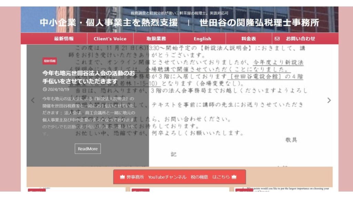Click the tagline 税務調査と経営分析が強い三軒茶屋の税理士
Viewport: 353px width, 198px height.
179,13
